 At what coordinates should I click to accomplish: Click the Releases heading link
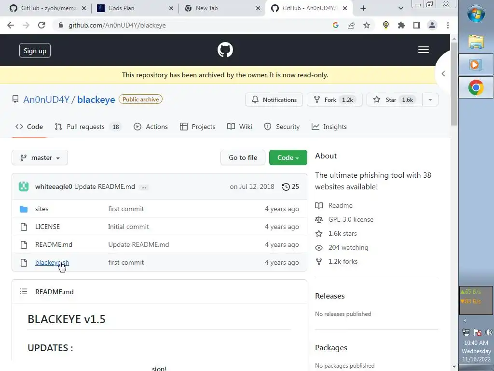[x=330, y=296]
